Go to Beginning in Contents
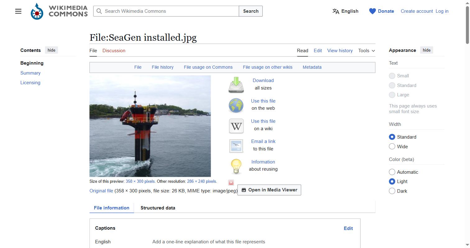The height and width of the screenshot is (248, 470). tap(32, 63)
